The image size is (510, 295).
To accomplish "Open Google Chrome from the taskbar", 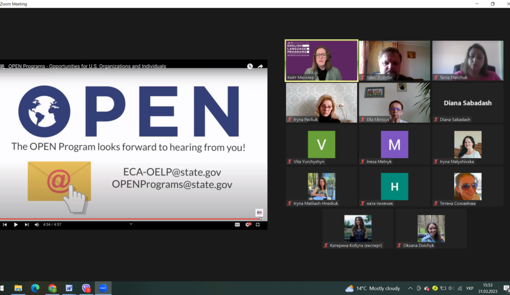I will point(52,288).
